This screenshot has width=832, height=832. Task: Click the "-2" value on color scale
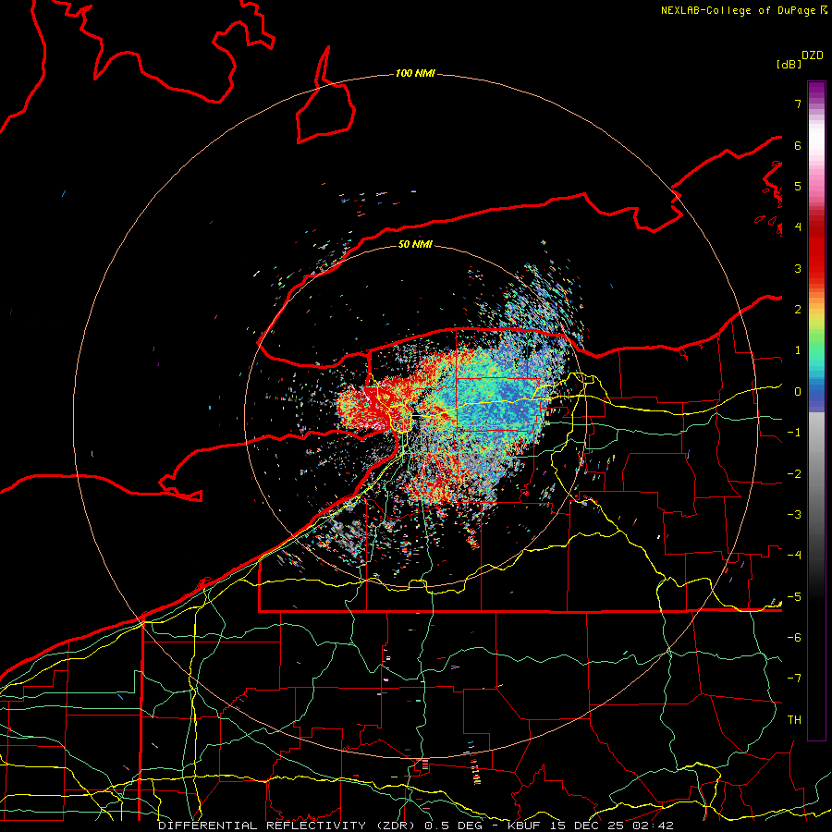point(794,474)
